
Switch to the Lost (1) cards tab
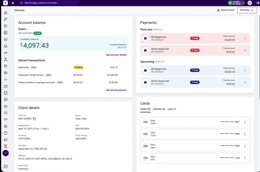(172, 109)
